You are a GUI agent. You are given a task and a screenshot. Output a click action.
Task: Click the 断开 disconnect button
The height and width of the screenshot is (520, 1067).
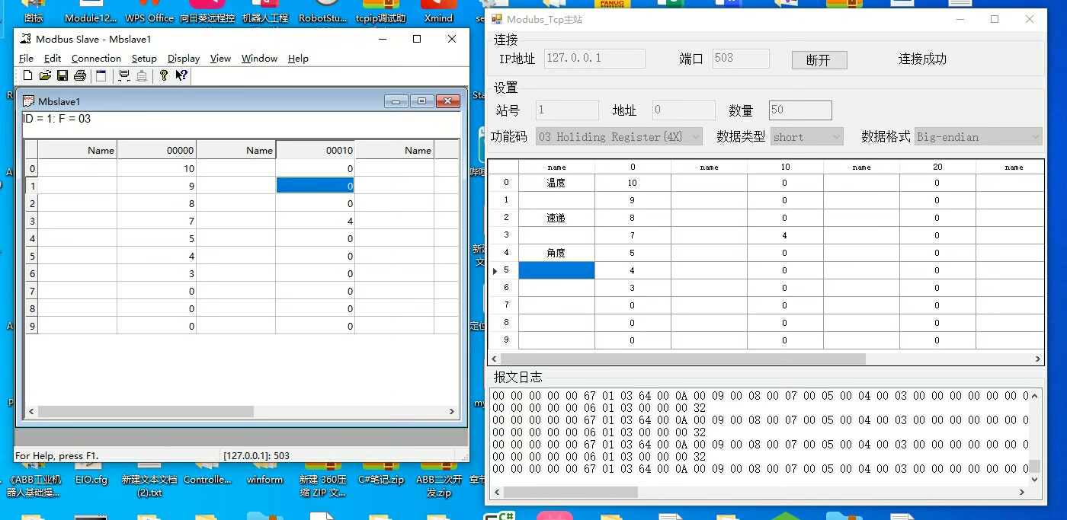point(819,60)
